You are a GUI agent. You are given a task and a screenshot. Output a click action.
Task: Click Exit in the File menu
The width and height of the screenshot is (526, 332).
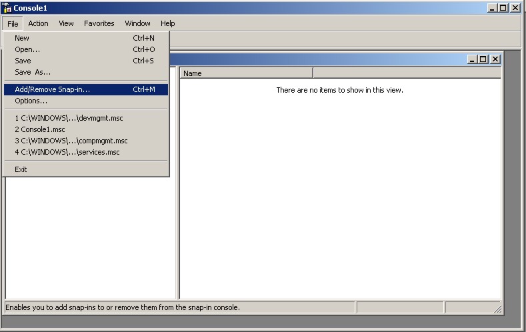click(21, 169)
